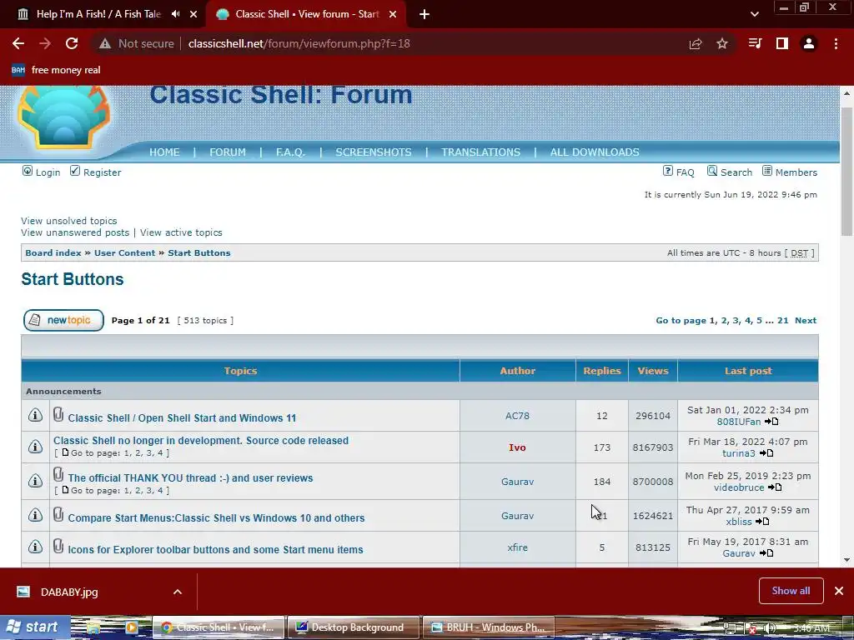Switch to BRUH Windows Photo taskbar window
Screen dimensions: 854x640
point(488,627)
